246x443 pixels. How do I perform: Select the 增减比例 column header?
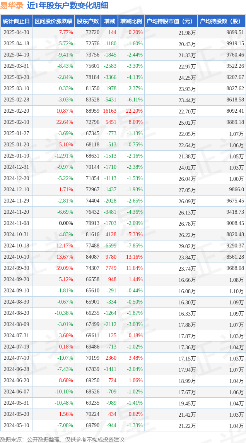point(131,21)
